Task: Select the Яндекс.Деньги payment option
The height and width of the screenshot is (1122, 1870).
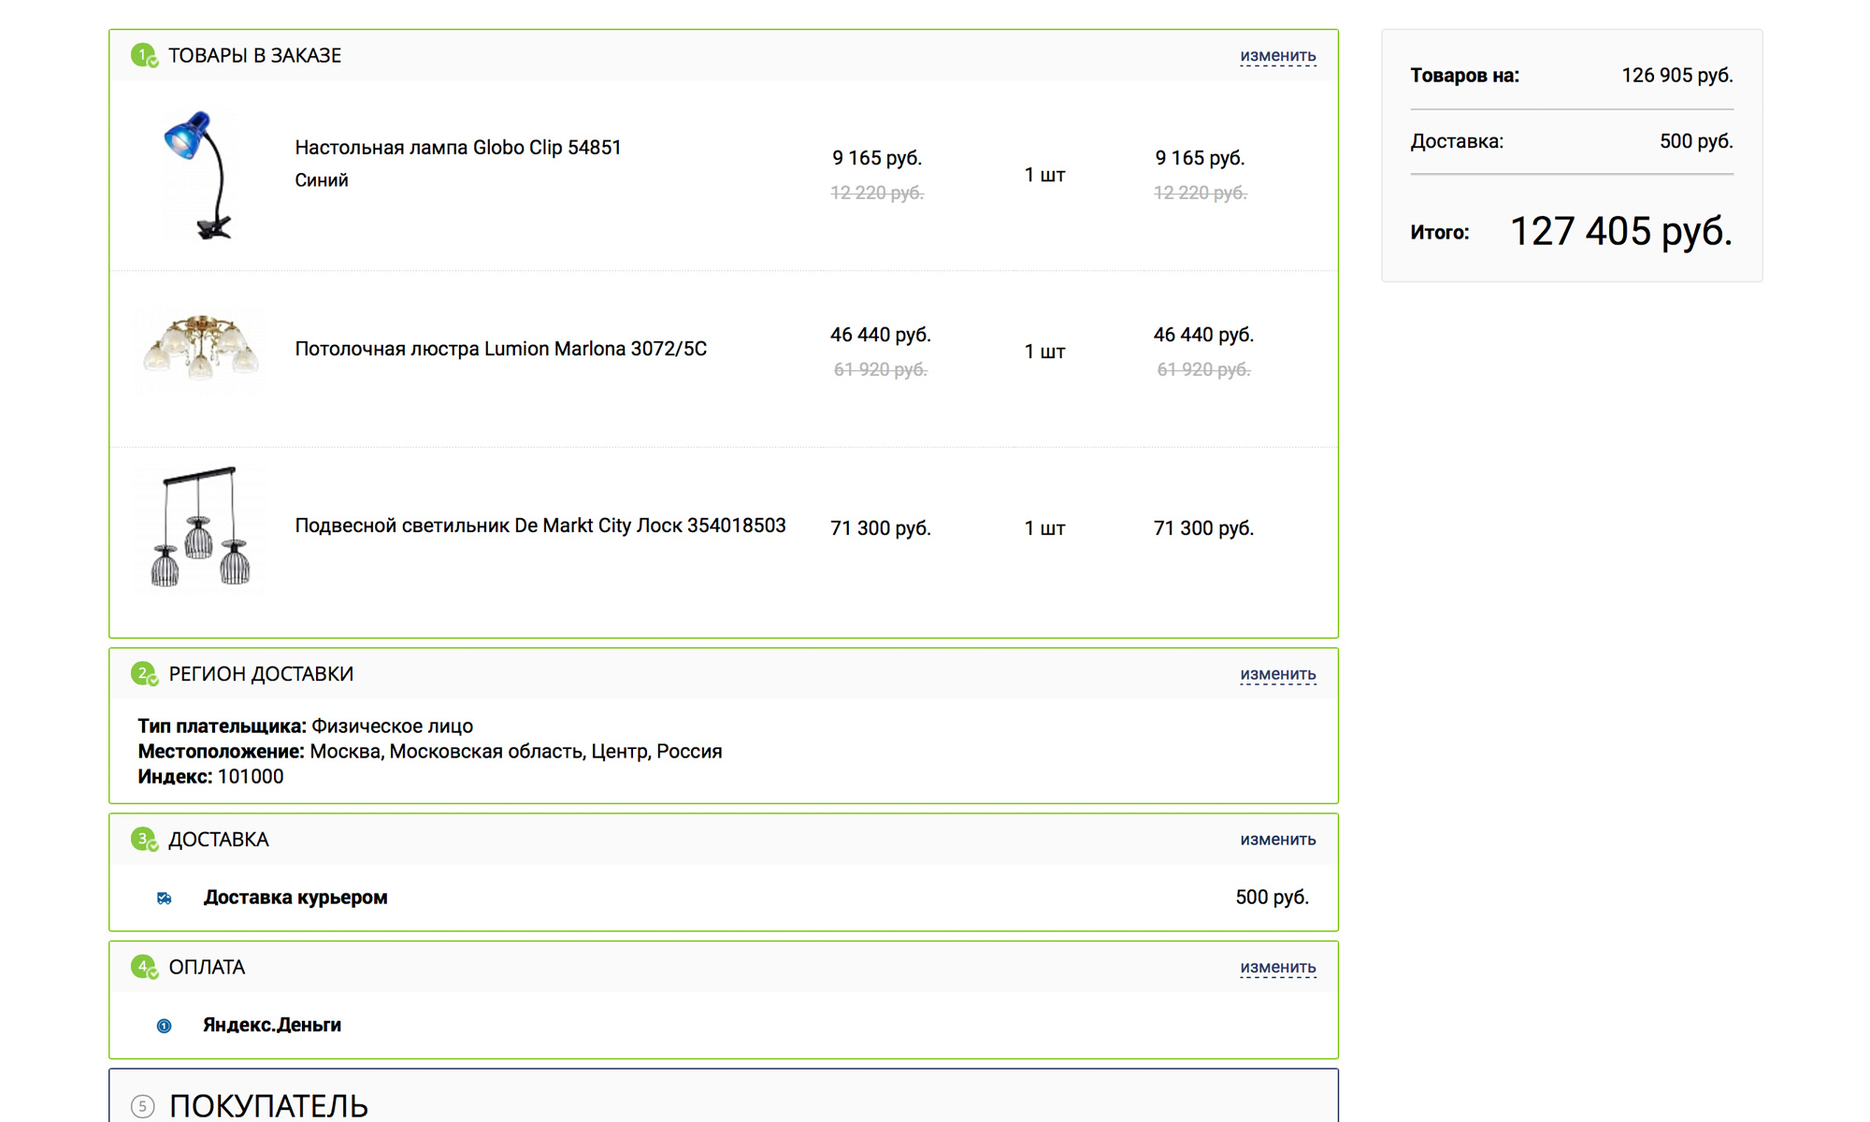Action: (272, 1025)
